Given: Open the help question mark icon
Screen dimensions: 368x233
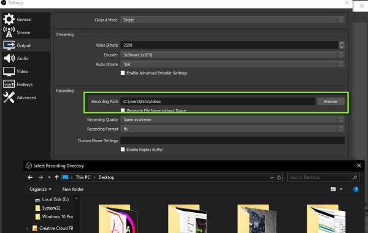Looking at the screenshot, I should coord(356,189).
